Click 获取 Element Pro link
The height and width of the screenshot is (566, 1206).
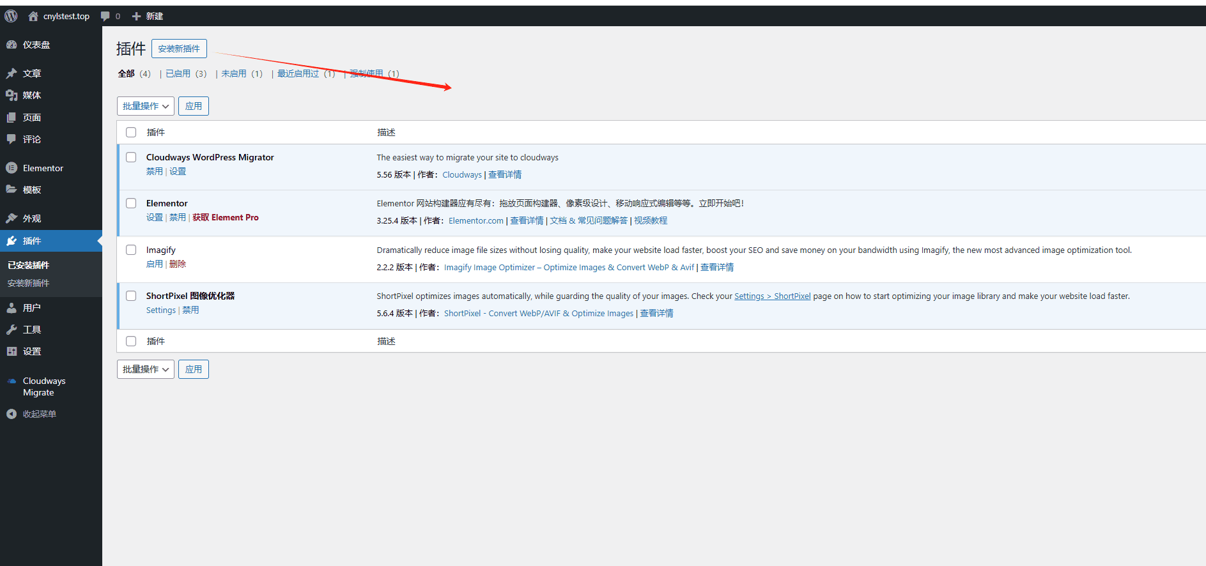(x=226, y=217)
